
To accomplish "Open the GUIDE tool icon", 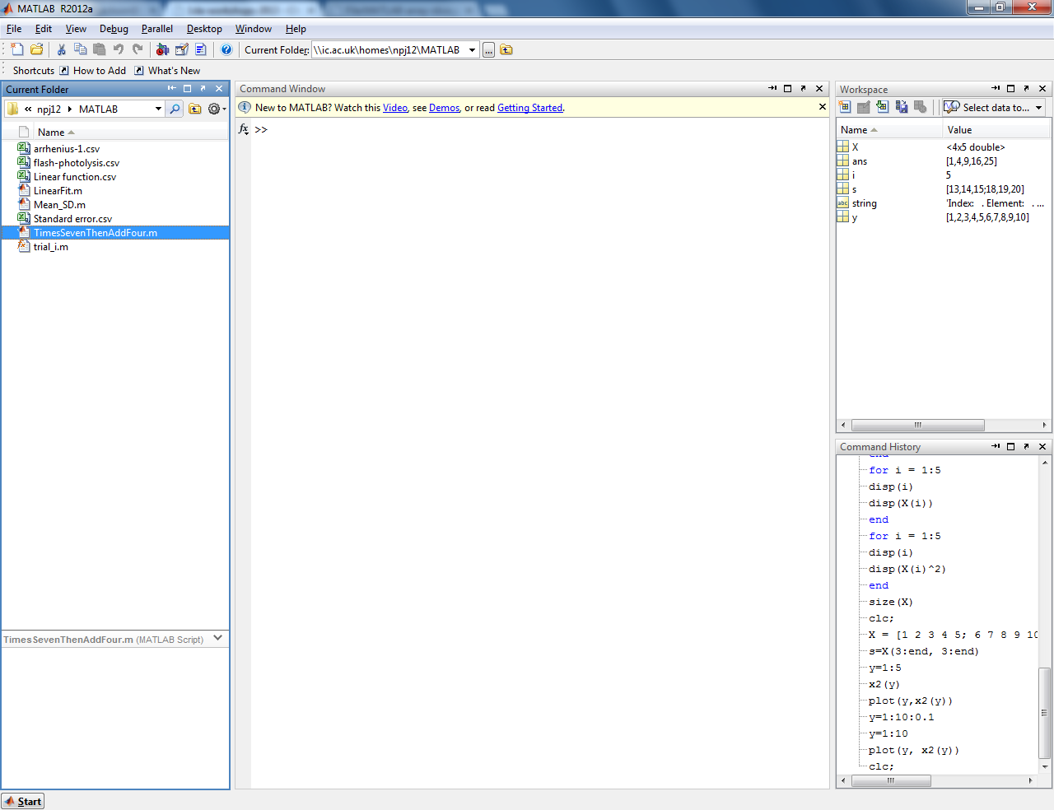I will click(182, 49).
